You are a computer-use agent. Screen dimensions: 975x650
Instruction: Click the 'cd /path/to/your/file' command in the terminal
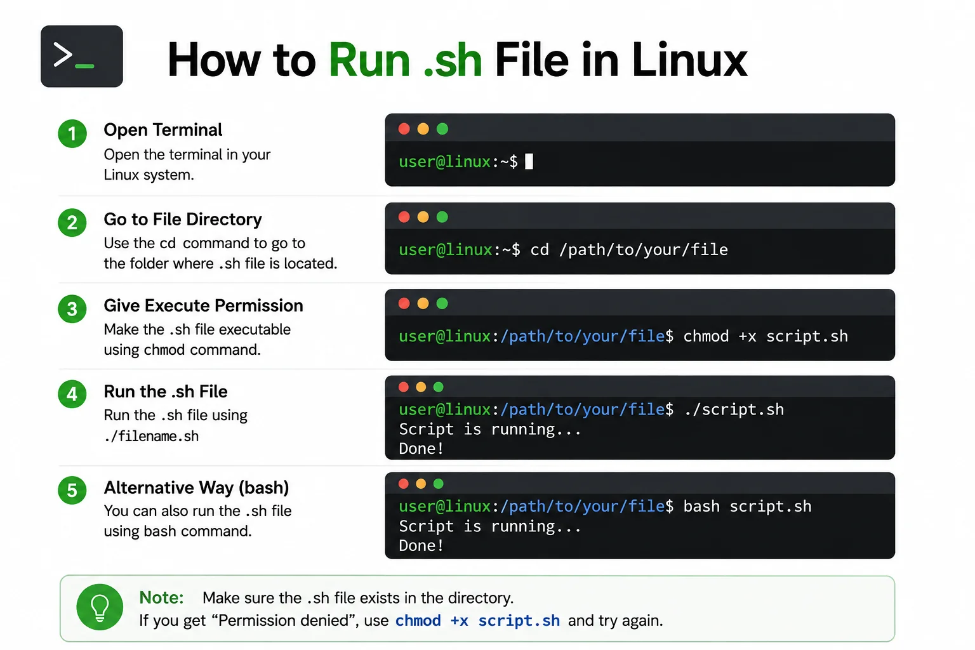[629, 250]
